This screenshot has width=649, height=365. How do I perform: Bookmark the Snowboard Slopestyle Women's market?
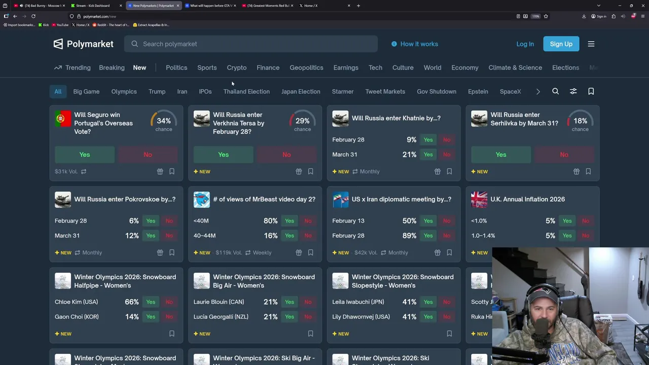point(449,334)
